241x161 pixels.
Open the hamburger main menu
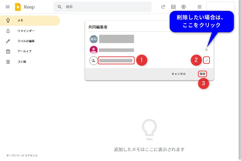(7, 7)
